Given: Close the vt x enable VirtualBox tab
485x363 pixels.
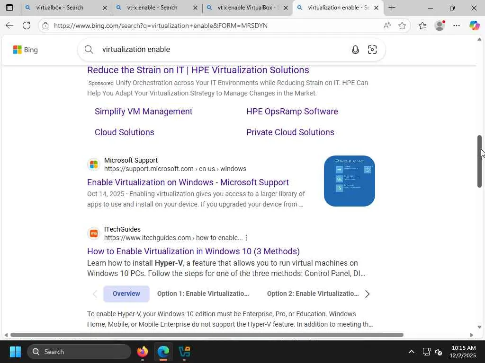Looking at the screenshot, I should (x=286, y=8).
